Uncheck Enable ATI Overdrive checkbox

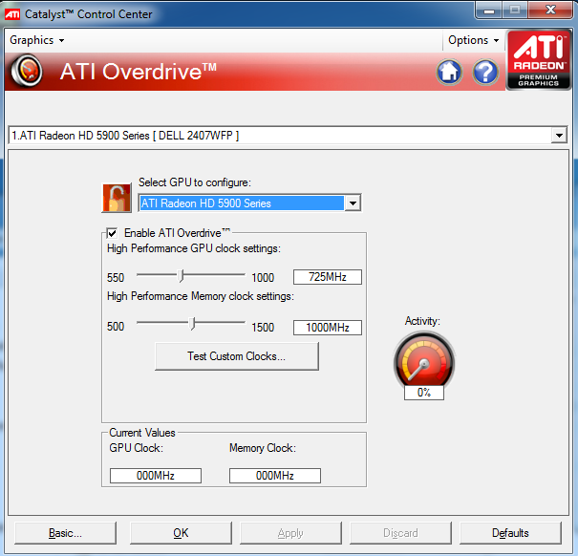tap(112, 233)
